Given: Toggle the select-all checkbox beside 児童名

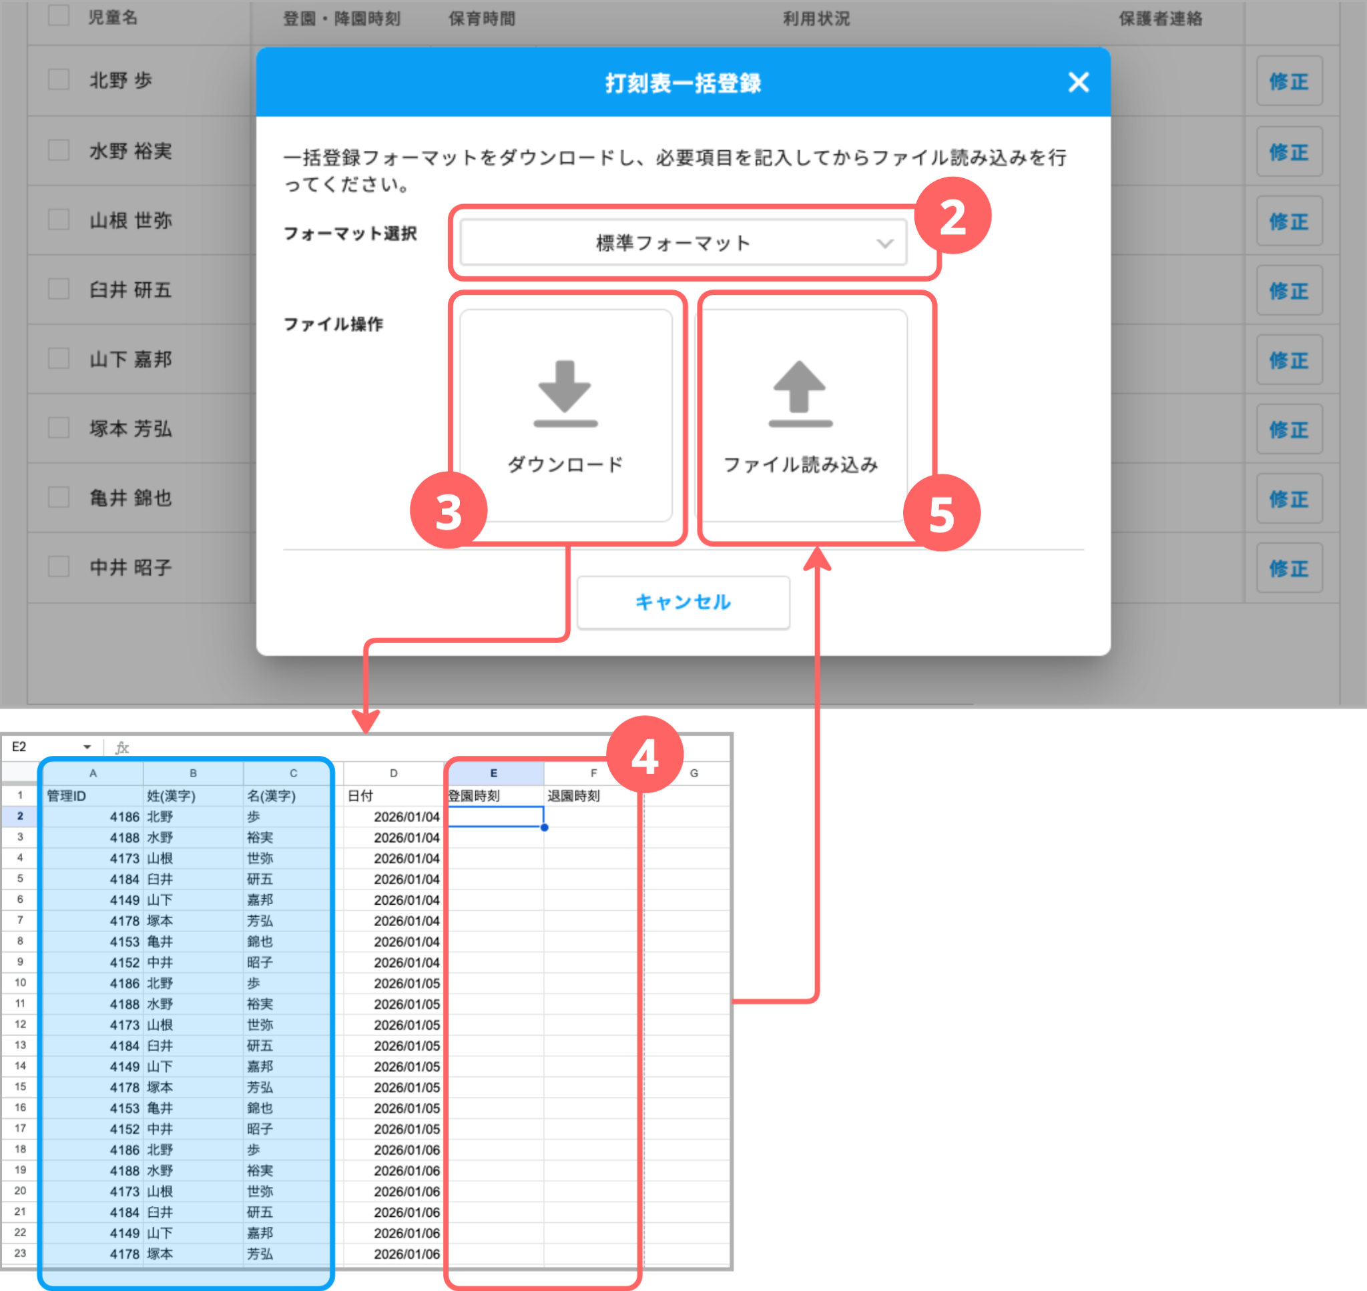Looking at the screenshot, I should (59, 15).
